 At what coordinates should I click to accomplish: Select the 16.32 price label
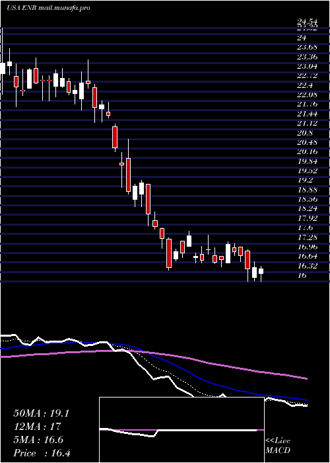pos(307,266)
